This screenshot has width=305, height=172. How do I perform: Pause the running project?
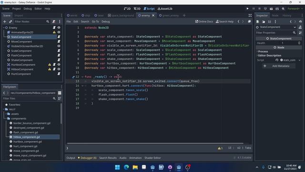click(x=254, y=9)
